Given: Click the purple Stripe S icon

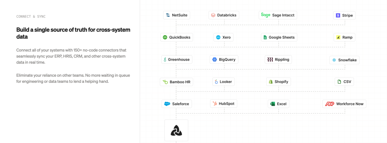Looking at the screenshot, I should point(338,15).
